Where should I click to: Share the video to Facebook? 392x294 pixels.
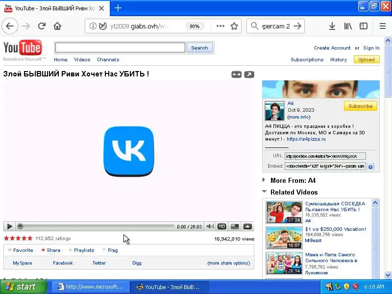(x=63, y=263)
